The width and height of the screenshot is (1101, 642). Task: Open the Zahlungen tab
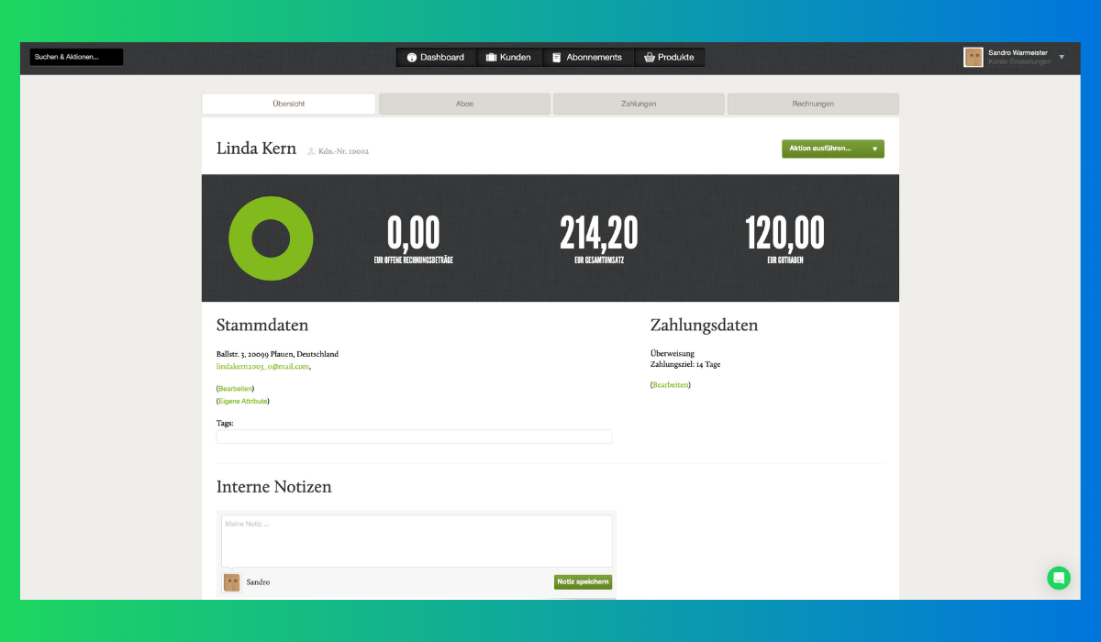point(639,104)
